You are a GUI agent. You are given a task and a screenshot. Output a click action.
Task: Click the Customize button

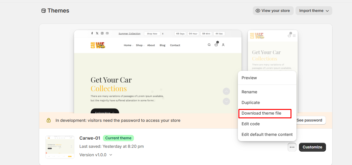pos(312,147)
